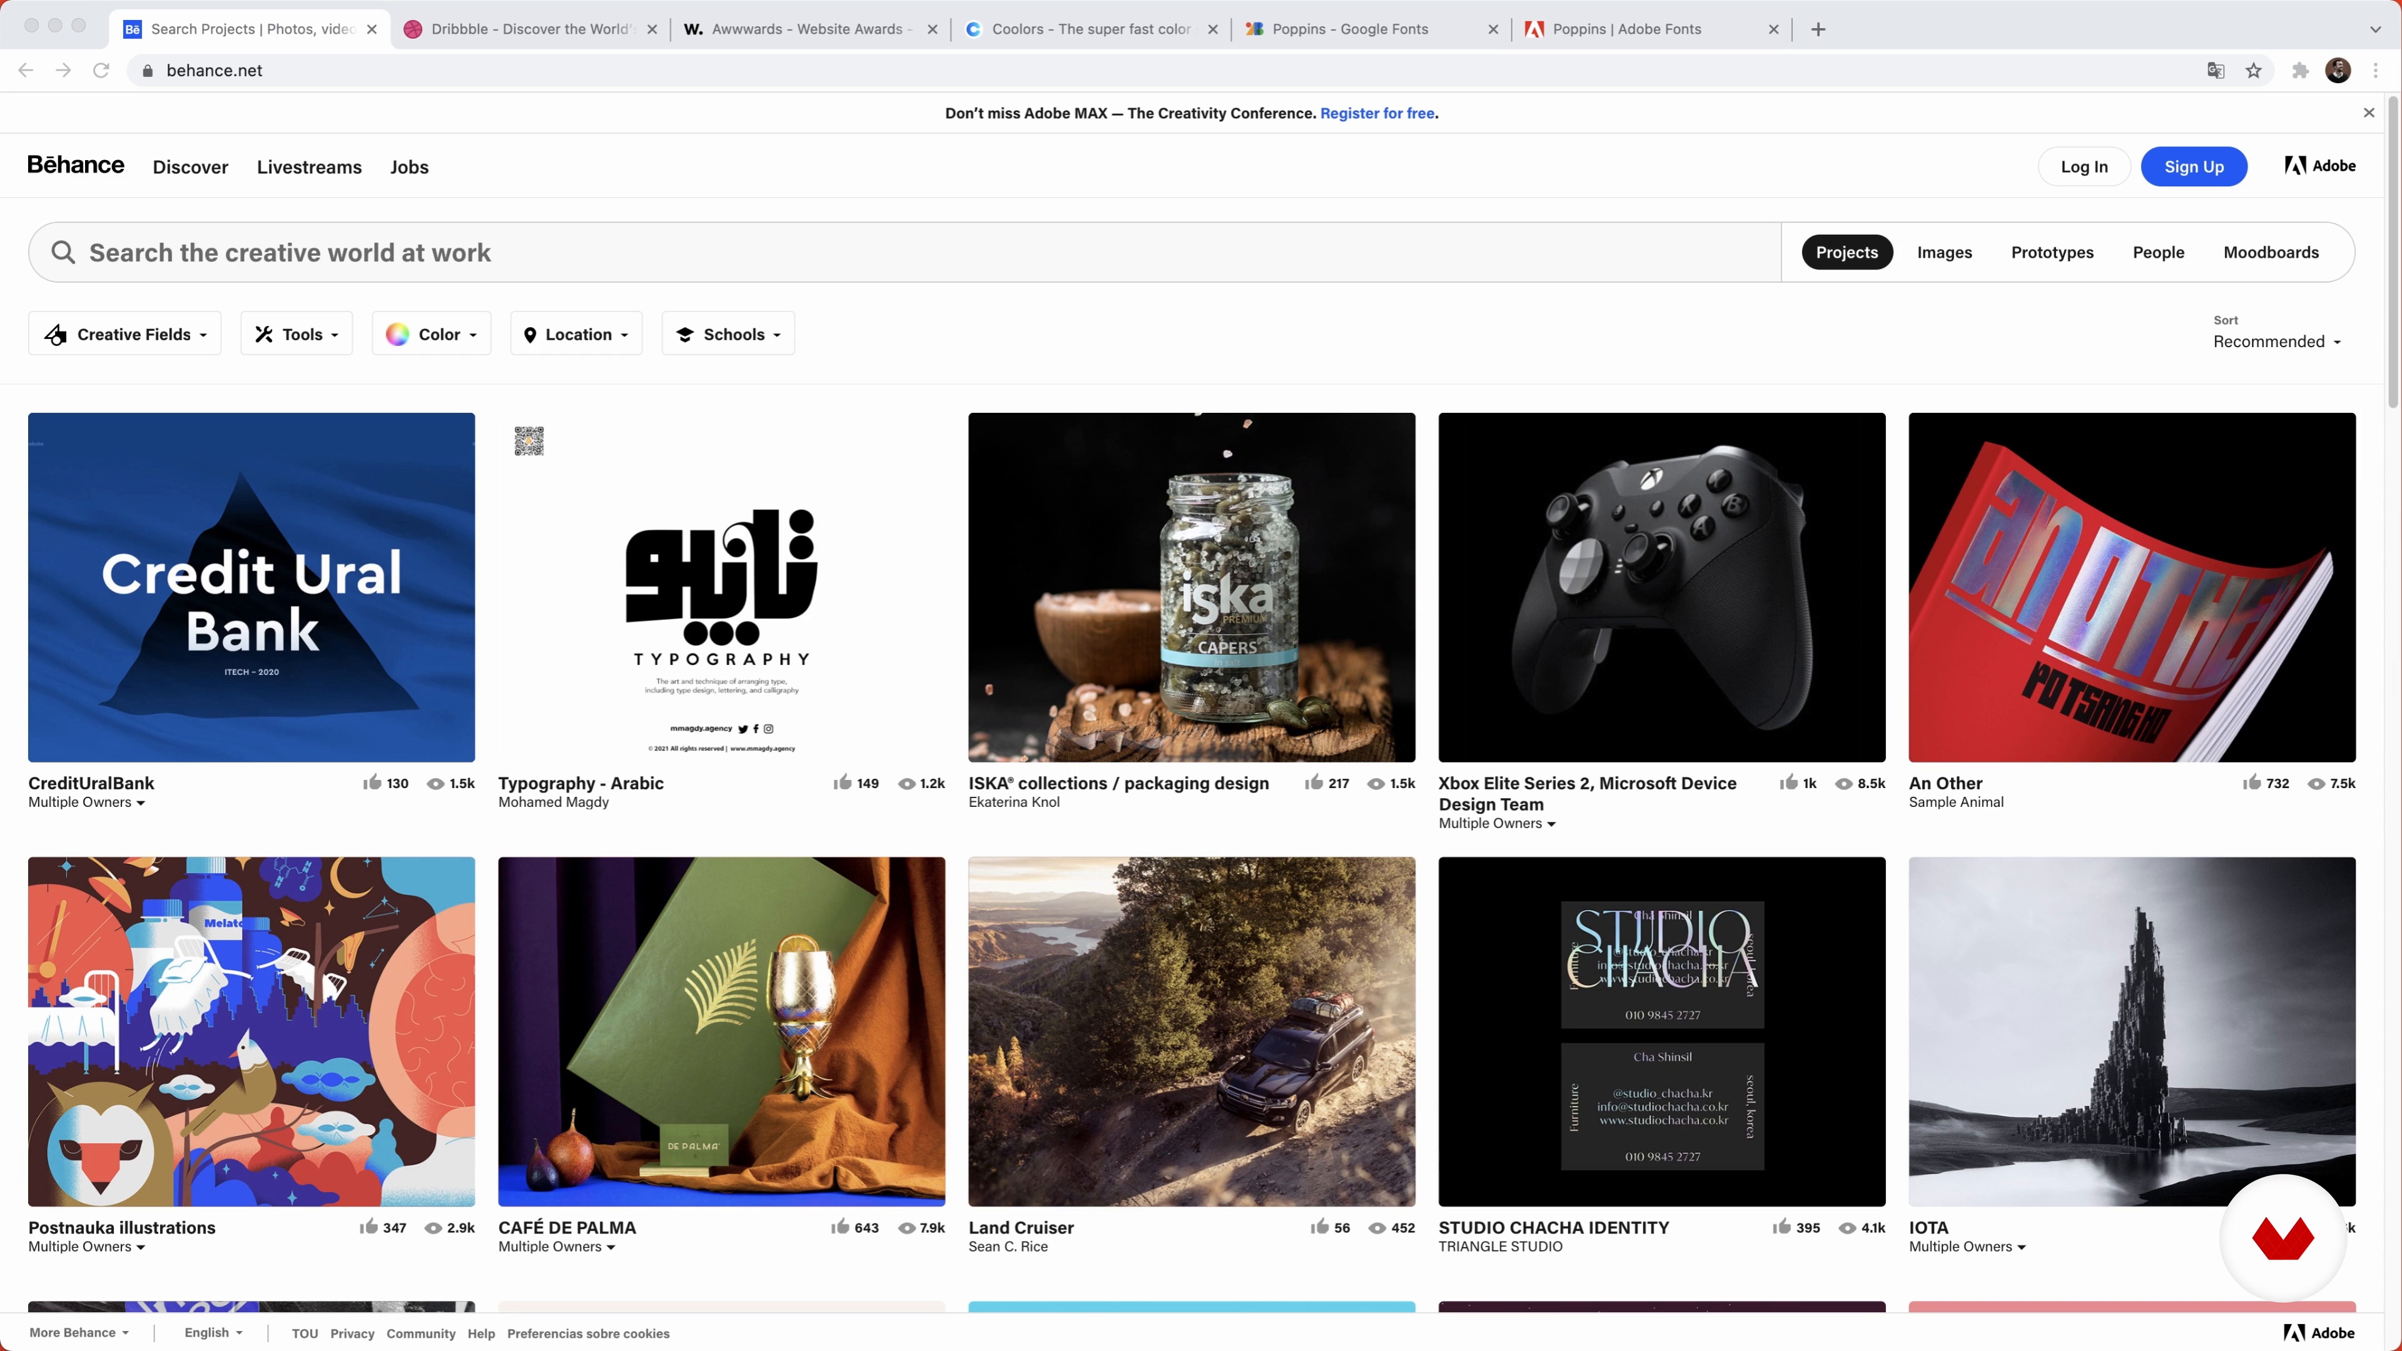Click the like icon for Postnauka illustrations
This screenshot has height=1351, width=2402.
(x=369, y=1227)
